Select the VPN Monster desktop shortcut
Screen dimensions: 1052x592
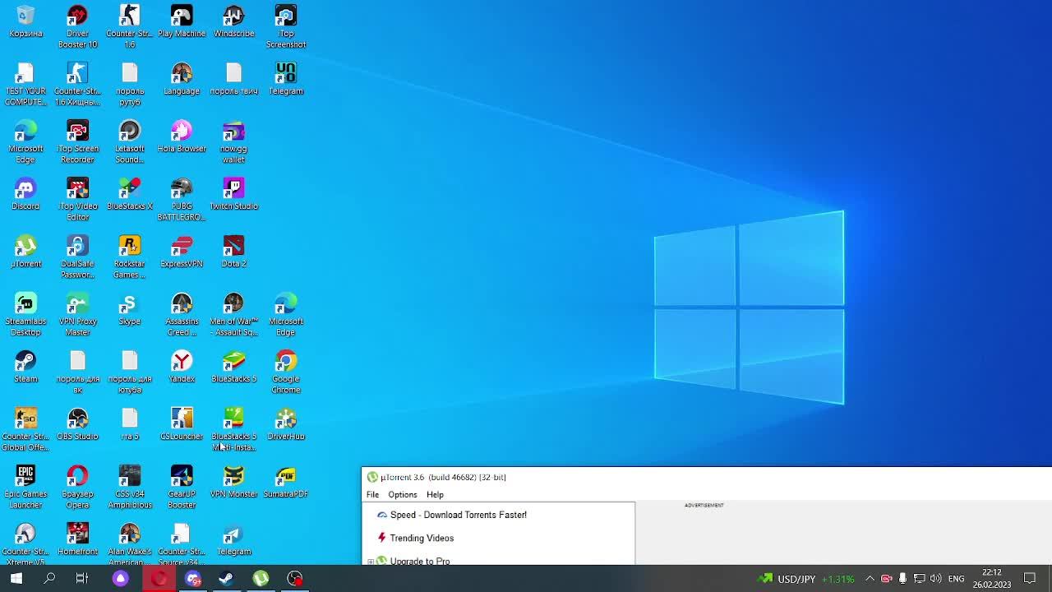(x=233, y=483)
